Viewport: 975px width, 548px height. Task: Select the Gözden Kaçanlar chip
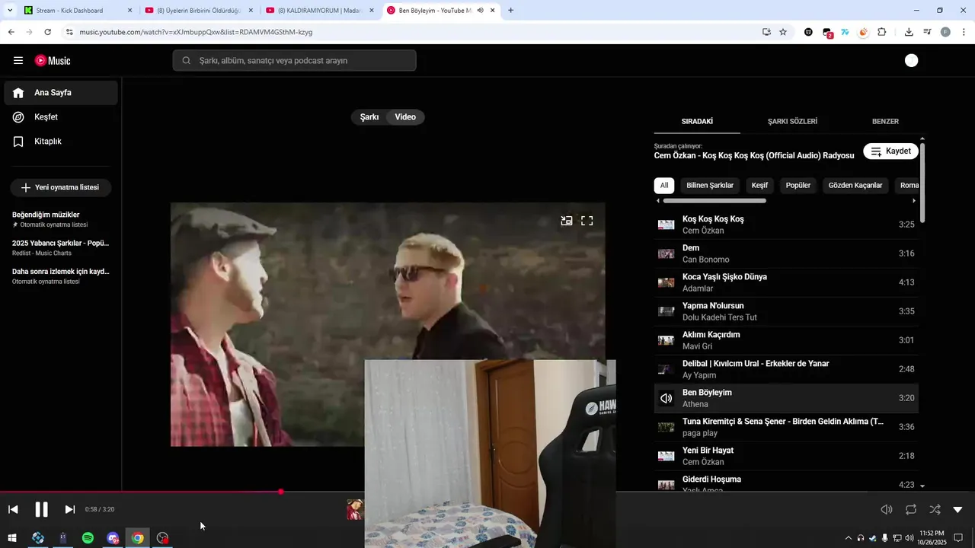pos(855,185)
